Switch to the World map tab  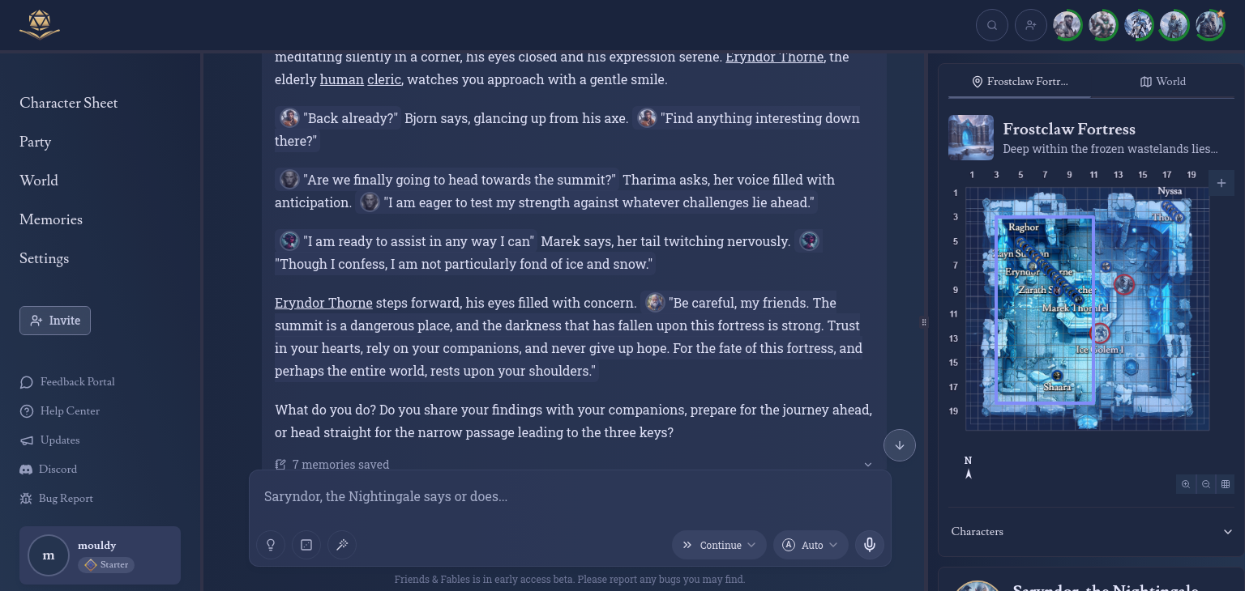1162,82
